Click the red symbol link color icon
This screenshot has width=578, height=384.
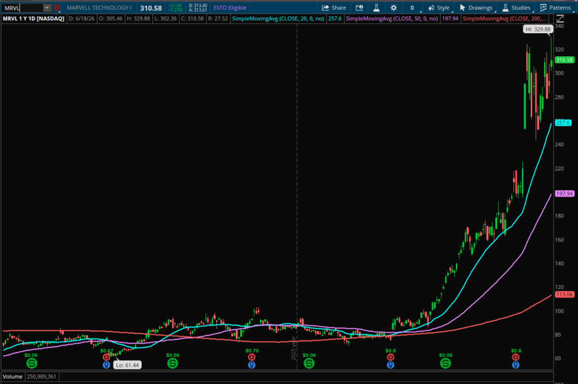57,8
